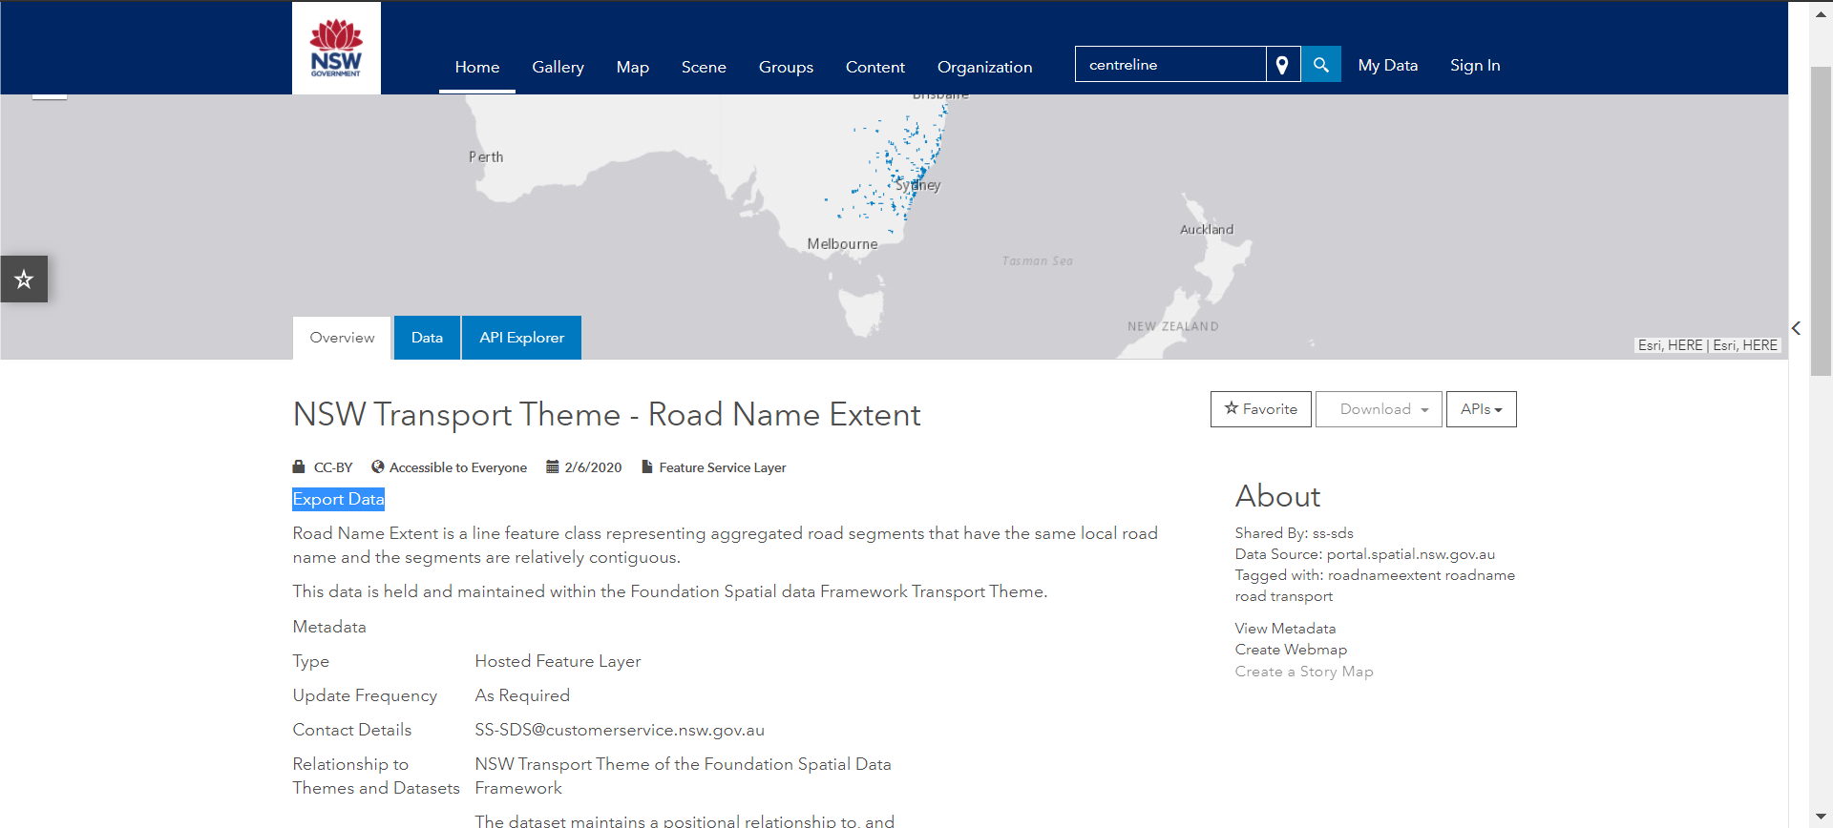Screen dimensions: 1833x828
Task: Click the CC-BY license text
Action: pyautogui.click(x=333, y=467)
